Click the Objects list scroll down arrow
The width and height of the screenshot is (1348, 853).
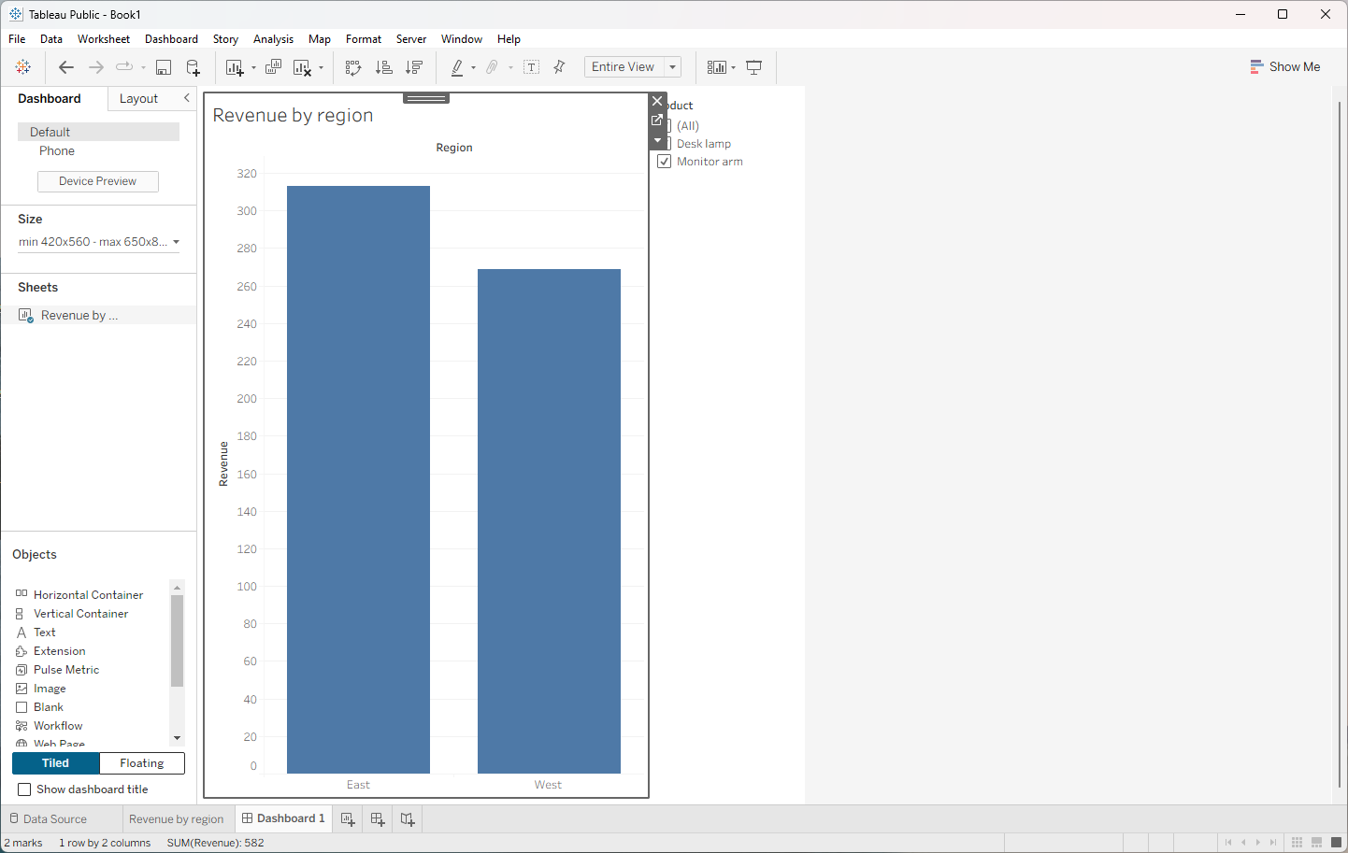(178, 738)
